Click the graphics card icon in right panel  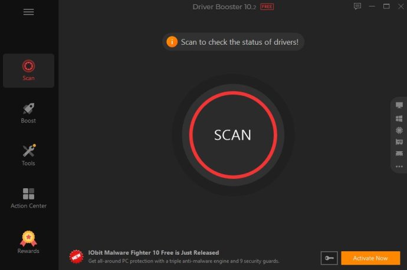click(x=399, y=142)
